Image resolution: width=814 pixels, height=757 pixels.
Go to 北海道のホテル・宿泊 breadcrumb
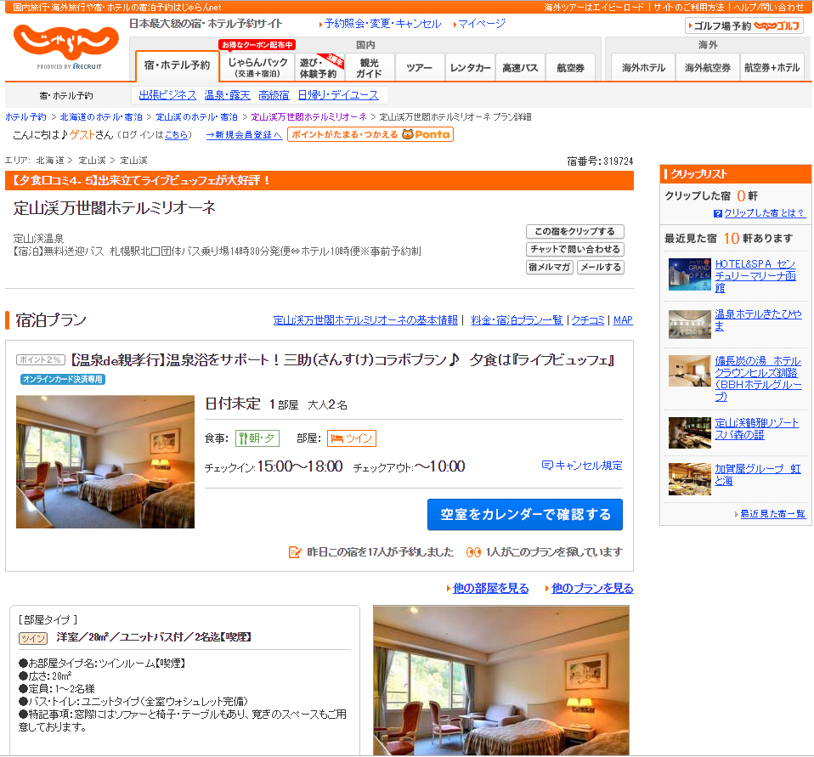click(101, 117)
